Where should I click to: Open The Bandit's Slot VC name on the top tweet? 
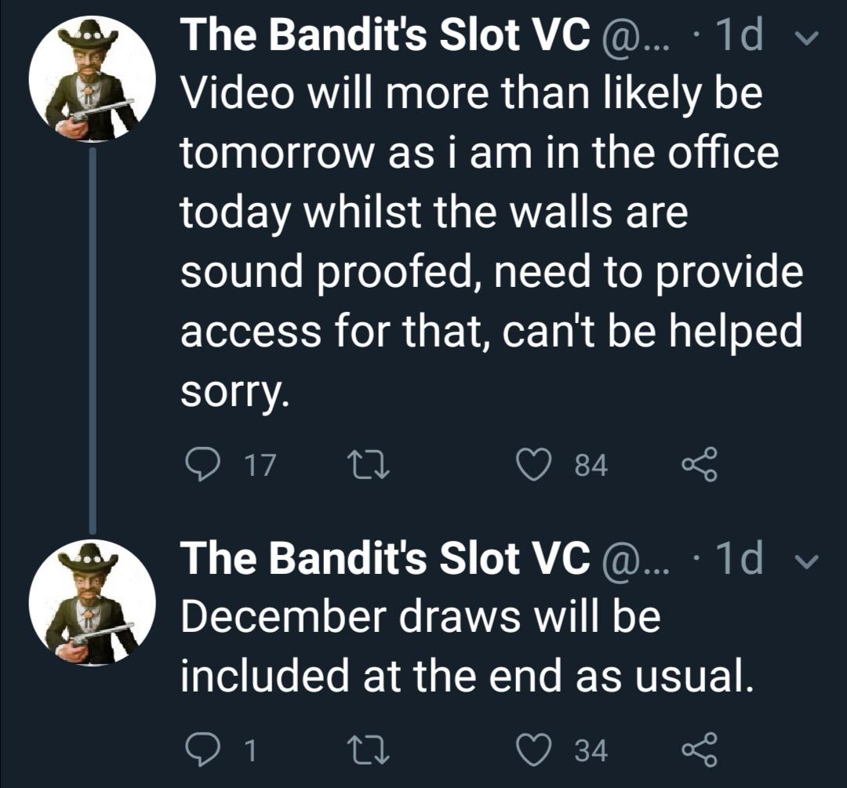(x=385, y=34)
